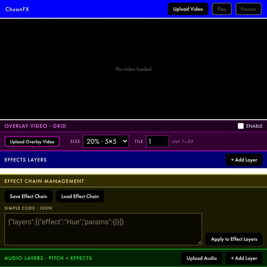Open the Size 20% · 5×5 dropdown

pyautogui.click(x=106, y=142)
